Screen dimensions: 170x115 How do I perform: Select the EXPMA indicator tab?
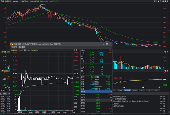pos(128,90)
